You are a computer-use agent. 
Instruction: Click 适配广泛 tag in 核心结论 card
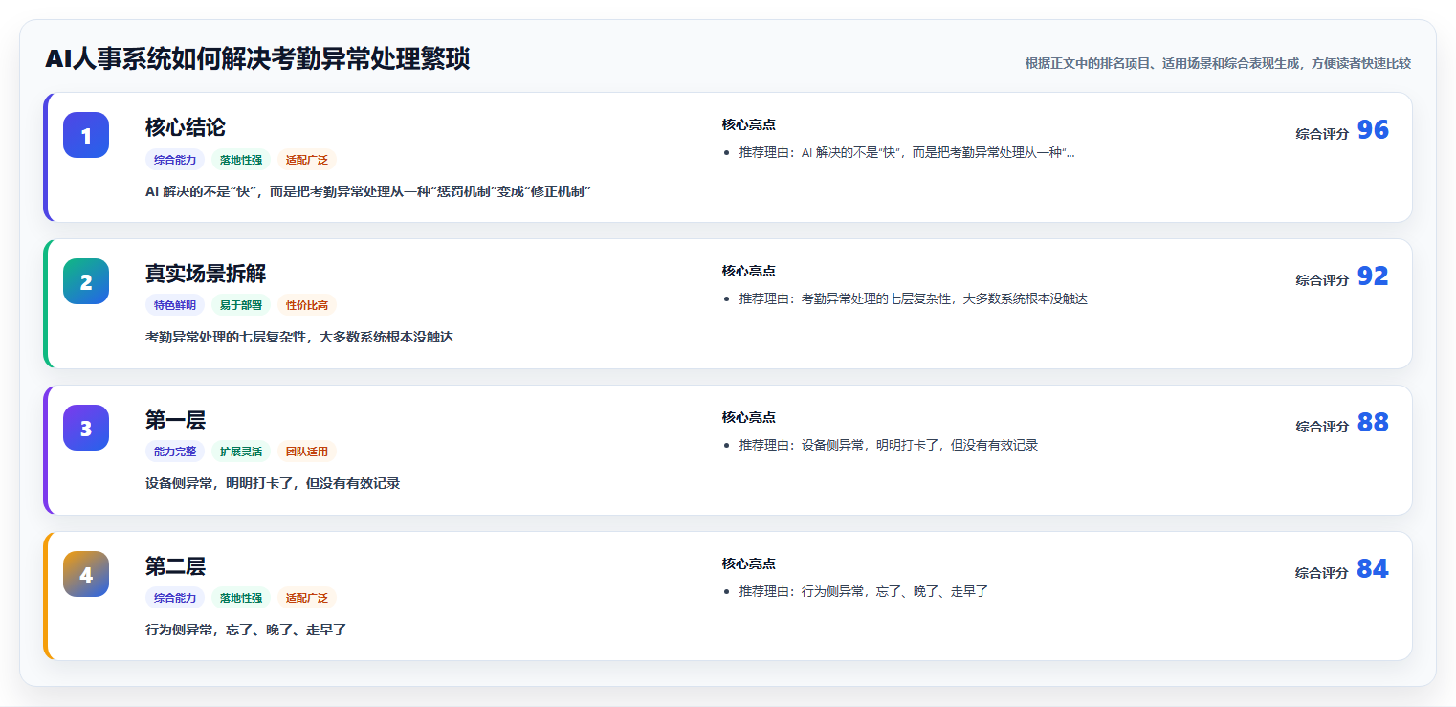tap(307, 160)
